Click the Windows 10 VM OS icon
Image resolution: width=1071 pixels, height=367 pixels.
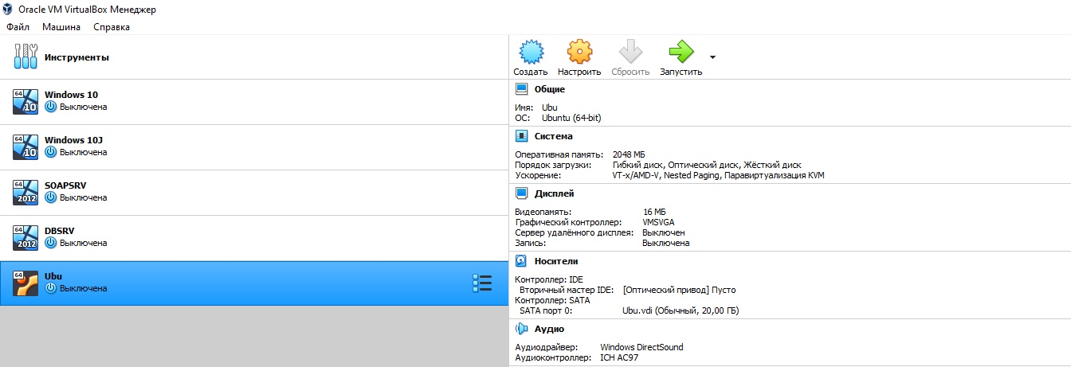[x=25, y=102]
